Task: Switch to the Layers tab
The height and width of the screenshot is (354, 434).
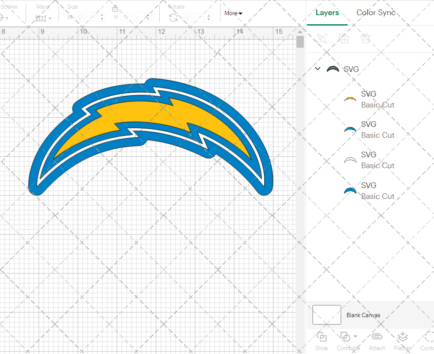Action: pyautogui.click(x=327, y=13)
